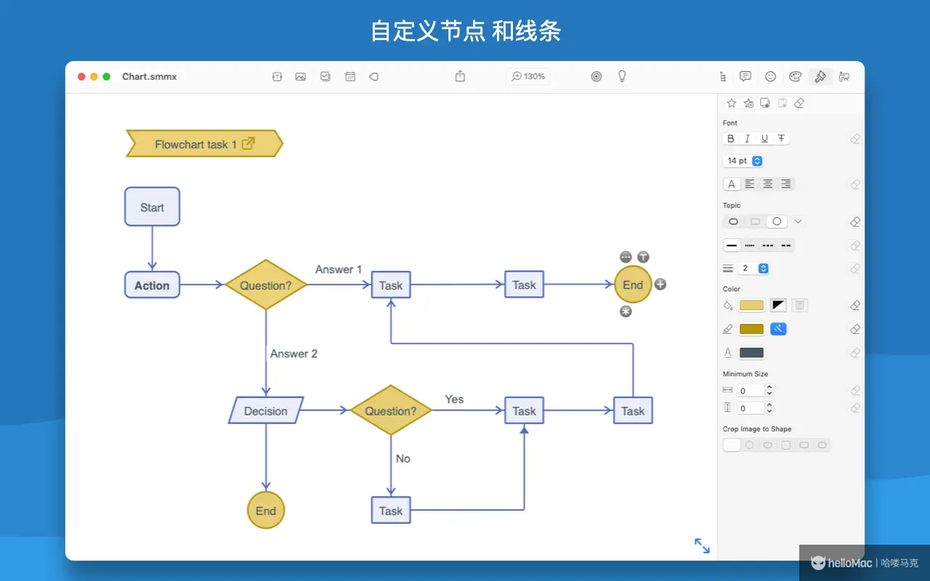The height and width of the screenshot is (581, 930).
Task: Select the solid border line style
Action: click(732, 245)
